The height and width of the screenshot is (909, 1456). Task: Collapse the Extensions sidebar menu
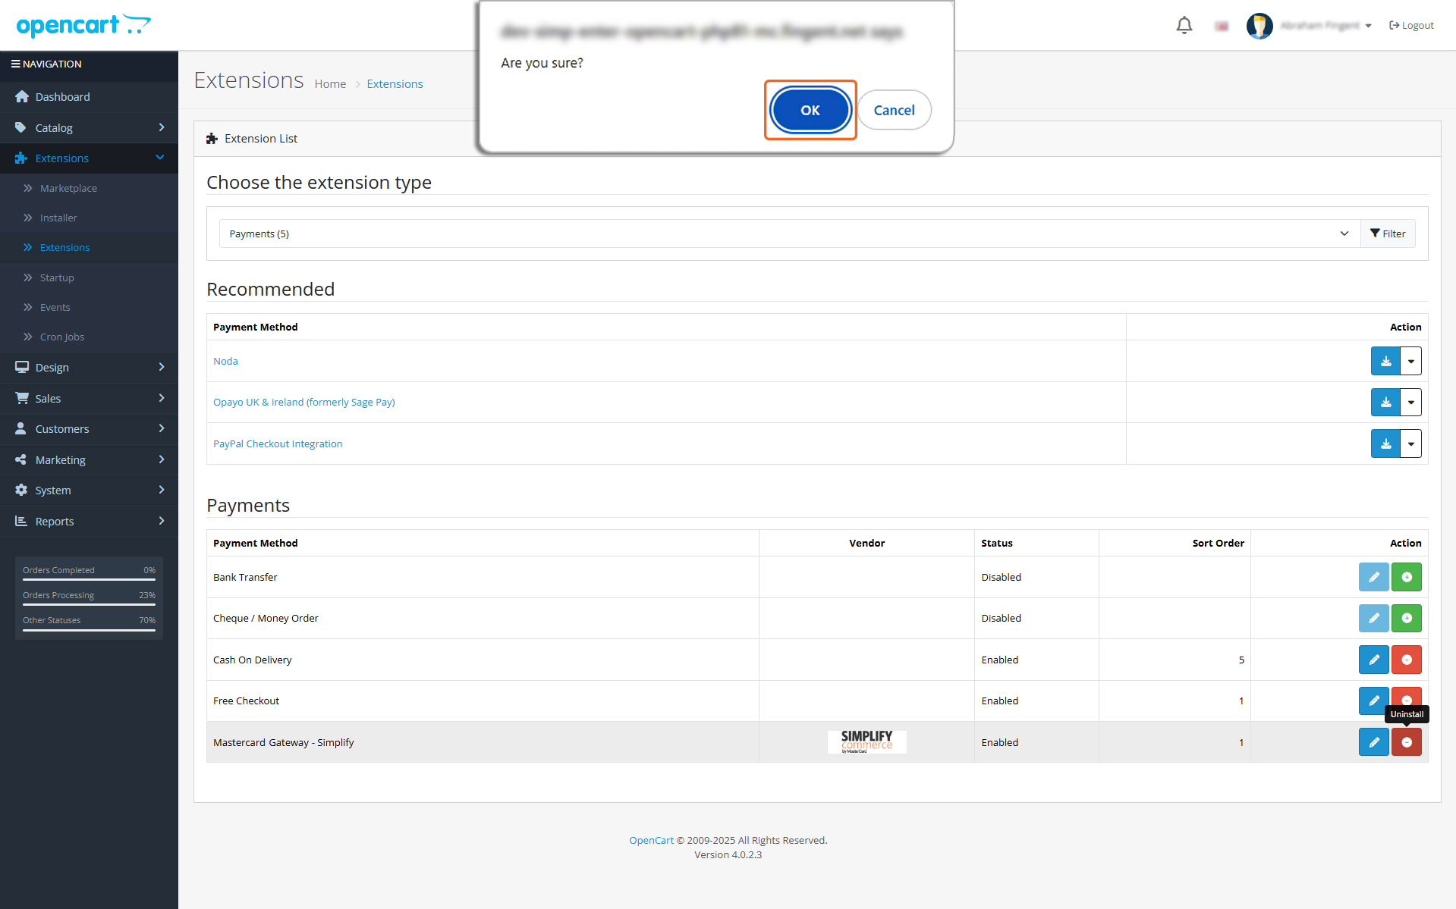click(89, 158)
